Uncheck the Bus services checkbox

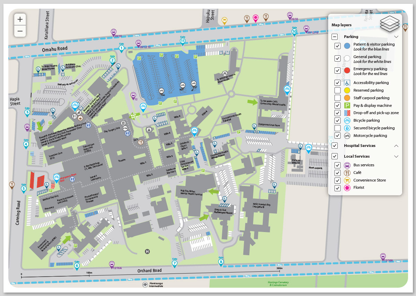(337, 165)
